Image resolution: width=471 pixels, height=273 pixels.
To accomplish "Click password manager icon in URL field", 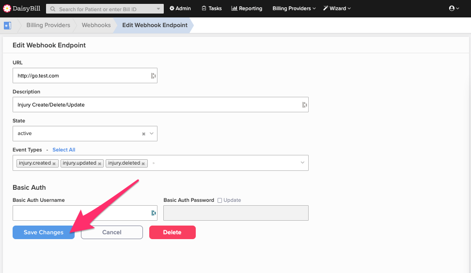I will coord(153,76).
